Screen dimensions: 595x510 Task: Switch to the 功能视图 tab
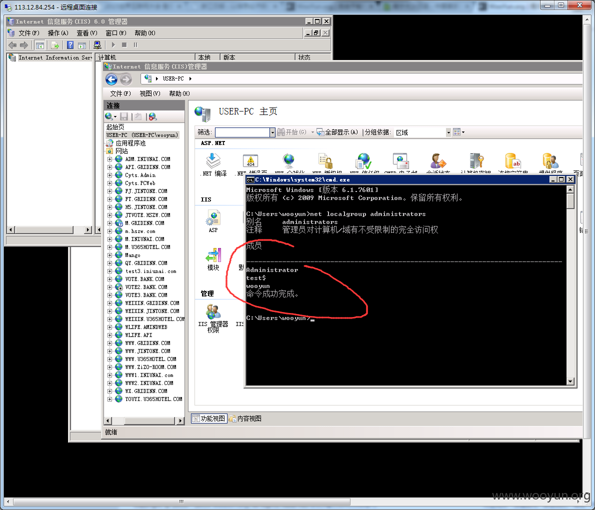[209, 418]
